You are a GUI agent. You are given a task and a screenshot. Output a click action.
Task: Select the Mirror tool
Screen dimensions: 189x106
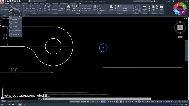(33, 8)
